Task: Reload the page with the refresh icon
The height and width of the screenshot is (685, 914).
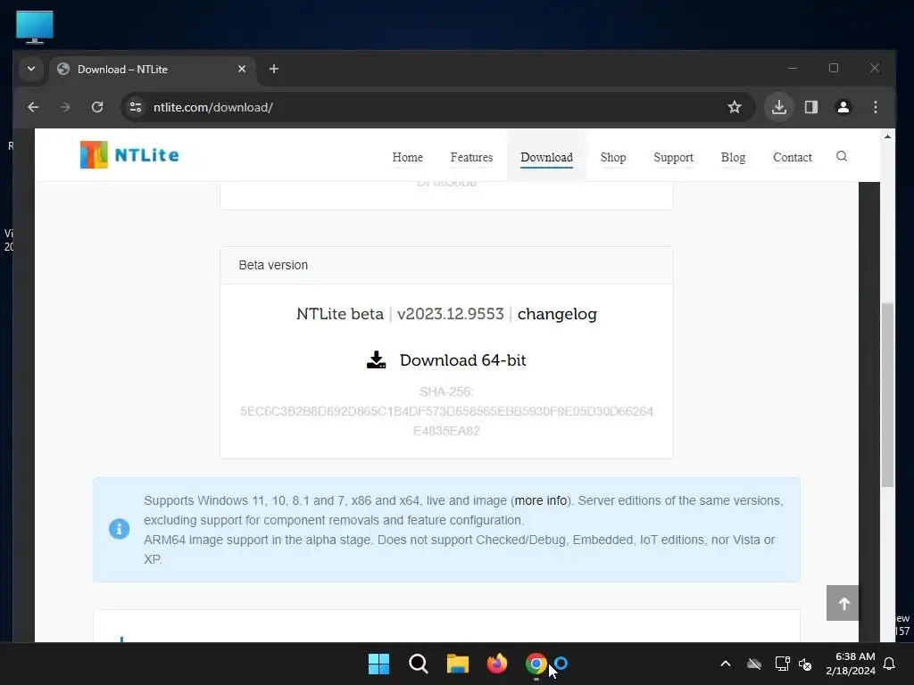Action: point(97,107)
